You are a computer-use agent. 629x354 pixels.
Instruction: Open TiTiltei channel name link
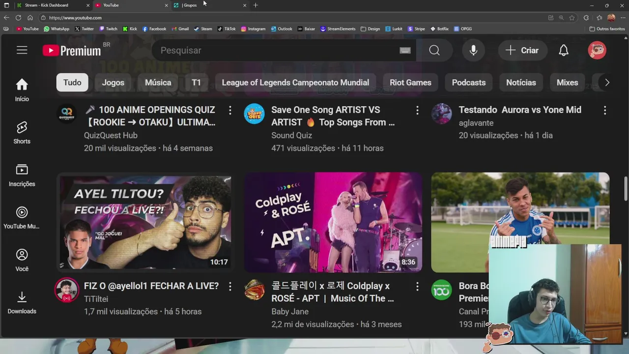point(96,298)
